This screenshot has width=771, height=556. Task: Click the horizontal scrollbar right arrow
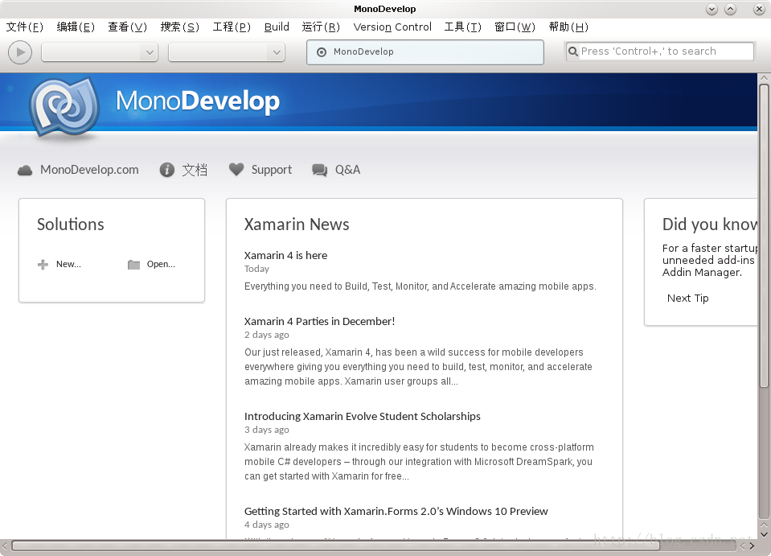pyautogui.click(x=752, y=546)
